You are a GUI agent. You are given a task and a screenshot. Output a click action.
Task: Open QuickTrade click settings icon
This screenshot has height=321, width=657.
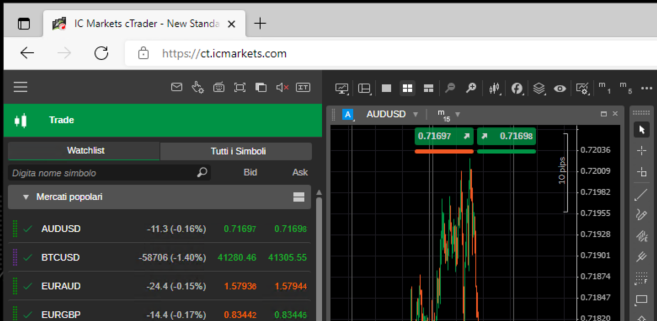pyautogui.click(x=198, y=87)
